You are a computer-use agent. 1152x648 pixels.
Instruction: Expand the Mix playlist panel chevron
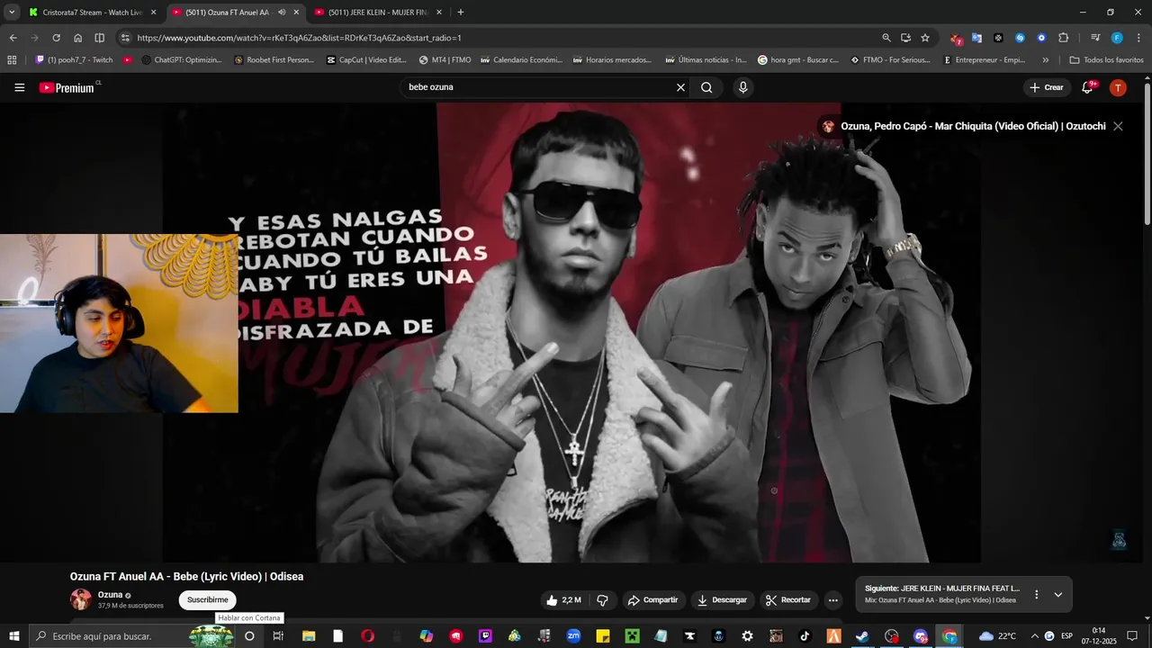(1058, 595)
